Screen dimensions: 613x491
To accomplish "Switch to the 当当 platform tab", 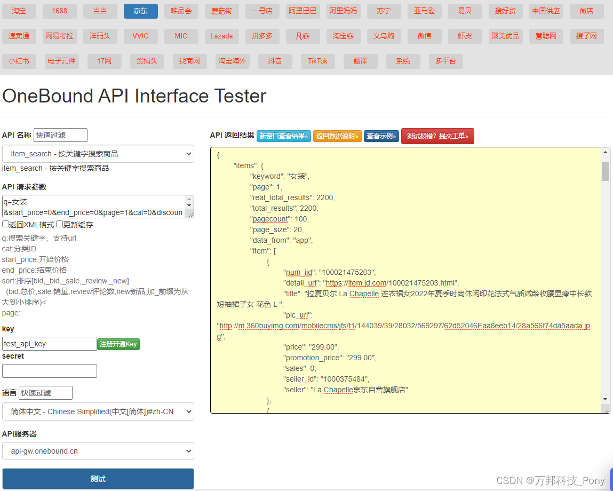I will coord(100,11).
